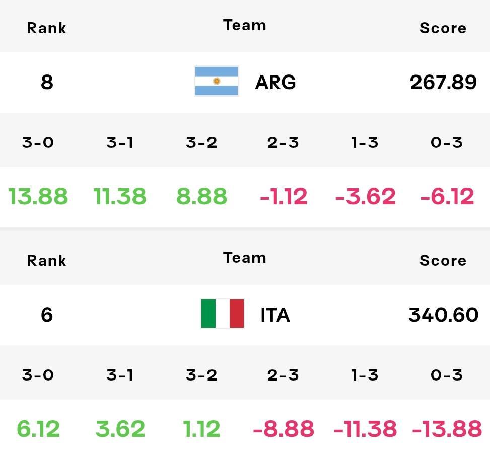The width and height of the screenshot is (490, 455).
Task: Click Italy's score 340.60
Action: (443, 315)
